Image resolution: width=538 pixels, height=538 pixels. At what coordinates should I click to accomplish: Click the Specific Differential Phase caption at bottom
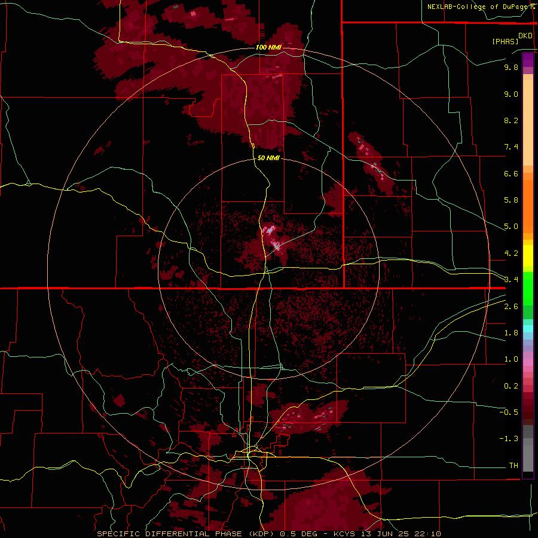tap(268, 534)
